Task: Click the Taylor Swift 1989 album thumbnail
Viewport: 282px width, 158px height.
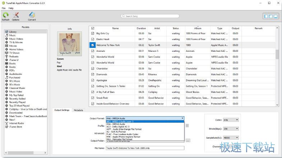Action: [70, 44]
